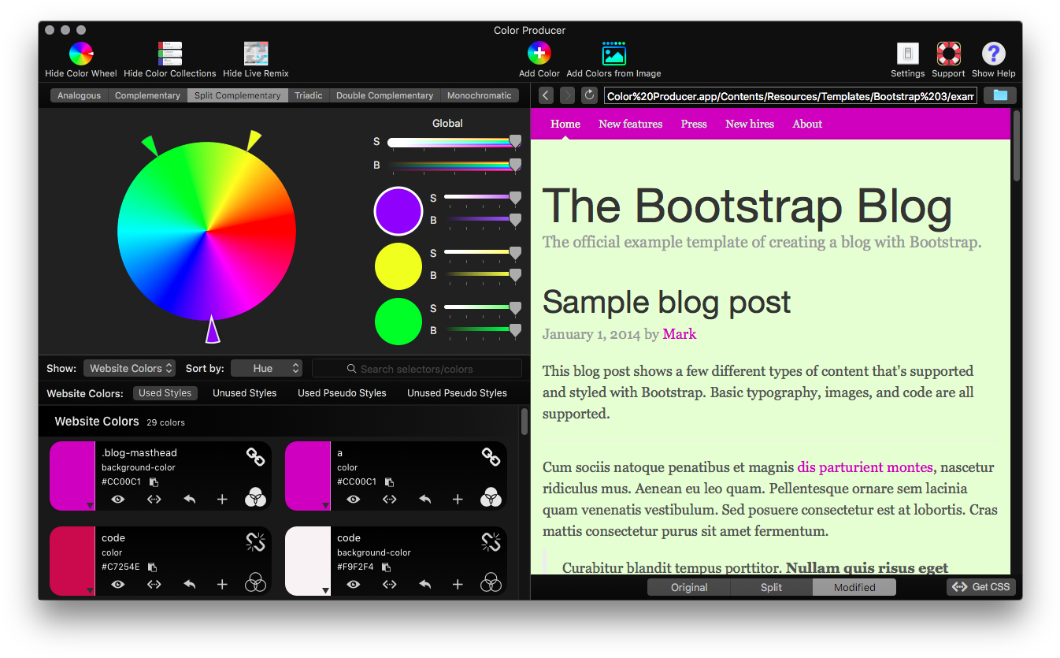The height and width of the screenshot is (658, 1060).
Task: Toggle the chain link icon on the 'a' card
Action: (x=491, y=456)
